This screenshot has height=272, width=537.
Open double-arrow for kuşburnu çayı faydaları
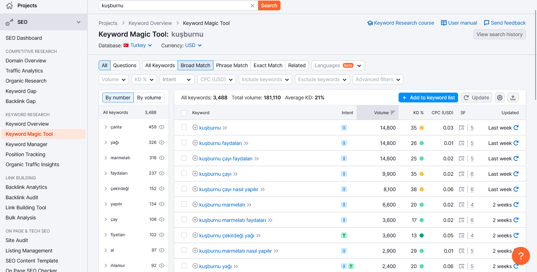point(257,159)
